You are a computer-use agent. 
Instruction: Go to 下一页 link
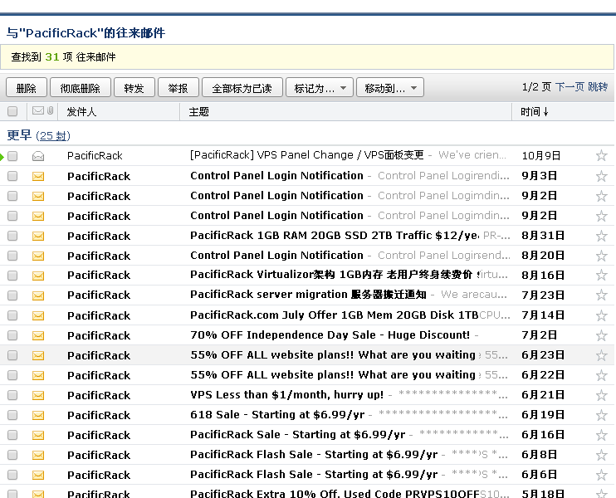[x=570, y=87]
